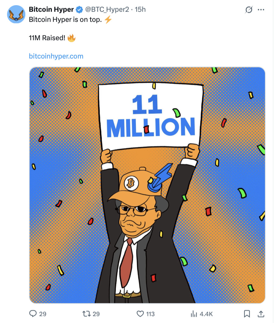Viewport: 275px width, 323px height.
Task: View post analytics bar chart icon
Action: pyautogui.click(x=194, y=314)
